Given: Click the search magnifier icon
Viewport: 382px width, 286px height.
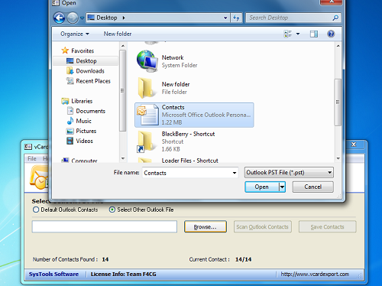Looking at the screenshot, I should tap(335, 18).
